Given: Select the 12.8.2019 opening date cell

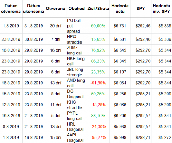Looking at the screenshot, I should (11, 105).
